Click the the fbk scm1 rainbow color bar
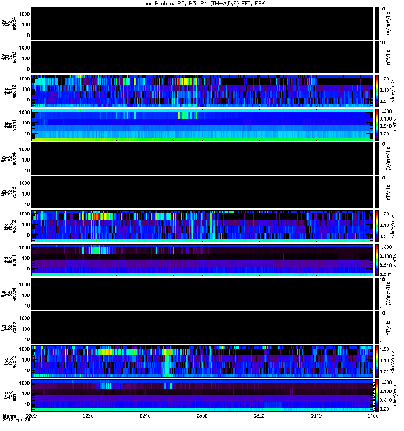Viewport: 404px width, 431px height. 377,395
